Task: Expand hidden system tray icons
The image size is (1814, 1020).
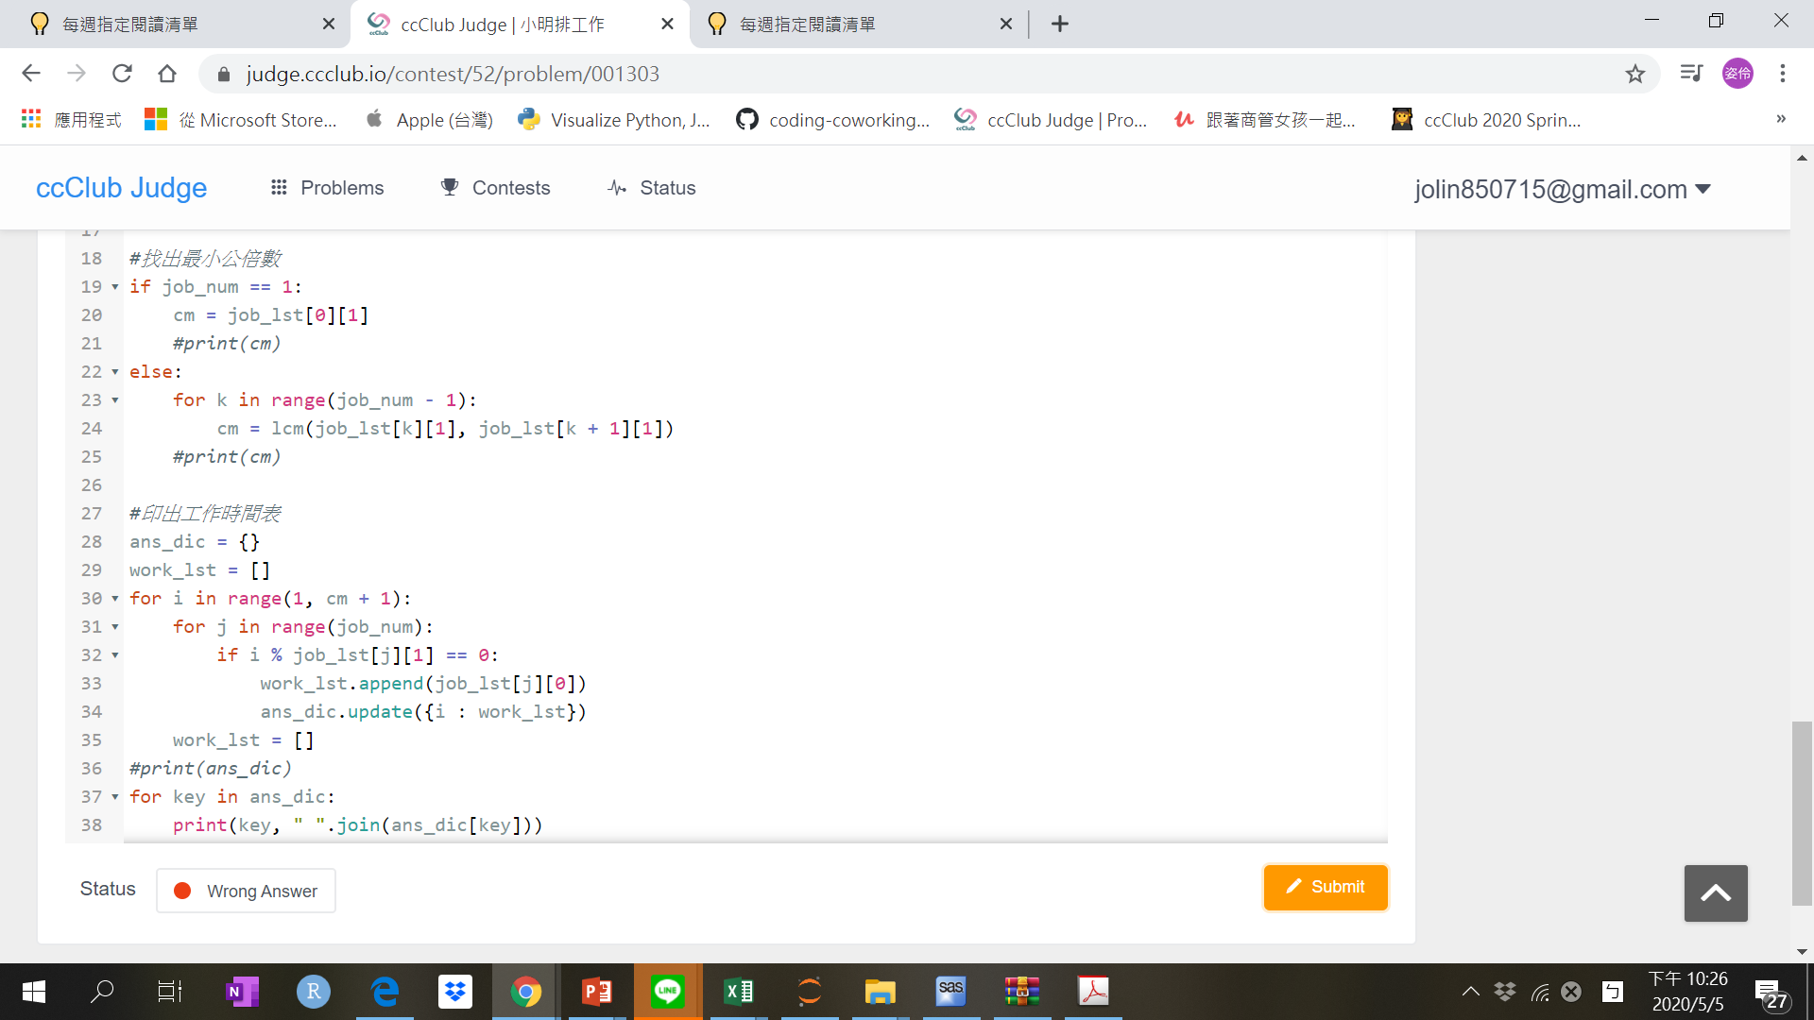Action: click(1470, 991)
